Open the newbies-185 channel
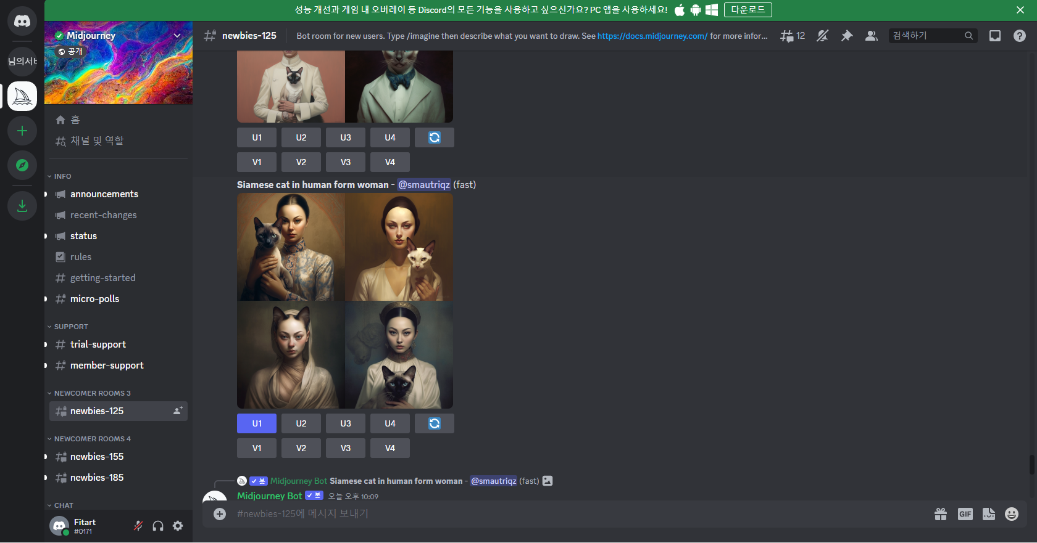The height and width of the screenshot is (543, 1037). (x=119, y=478)
